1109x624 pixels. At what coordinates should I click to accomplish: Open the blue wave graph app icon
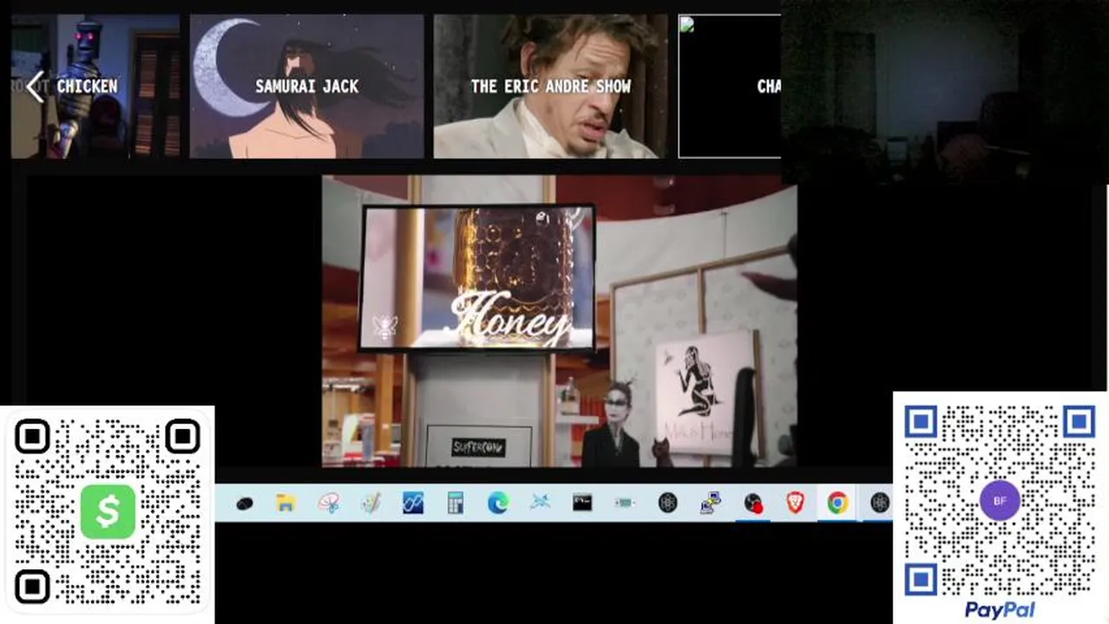tap(413, 503)
